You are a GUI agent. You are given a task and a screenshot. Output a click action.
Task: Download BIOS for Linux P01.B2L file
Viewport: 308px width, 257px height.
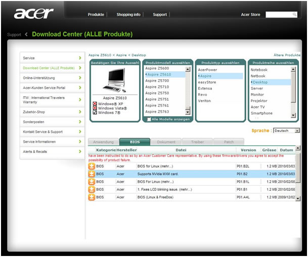click(x=92, y=166)
